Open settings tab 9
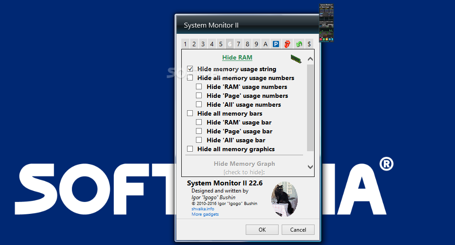Screen dimensions: 455x245 256,44
